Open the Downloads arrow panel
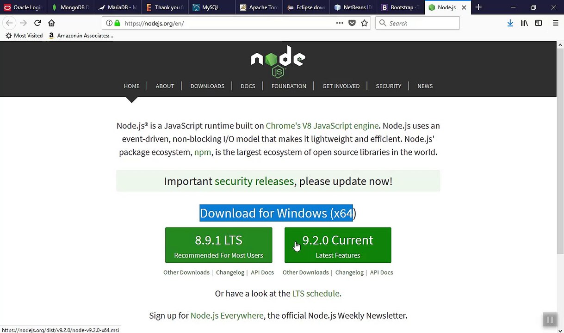Screen dimensions: 564x333 [x=510, y=23]
